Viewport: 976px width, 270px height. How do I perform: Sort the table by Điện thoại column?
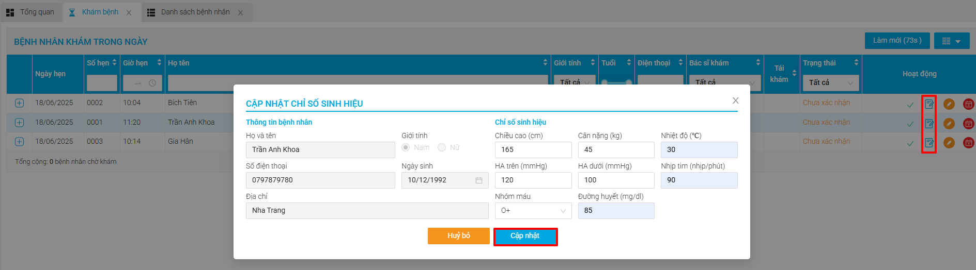tap(680, 62)
